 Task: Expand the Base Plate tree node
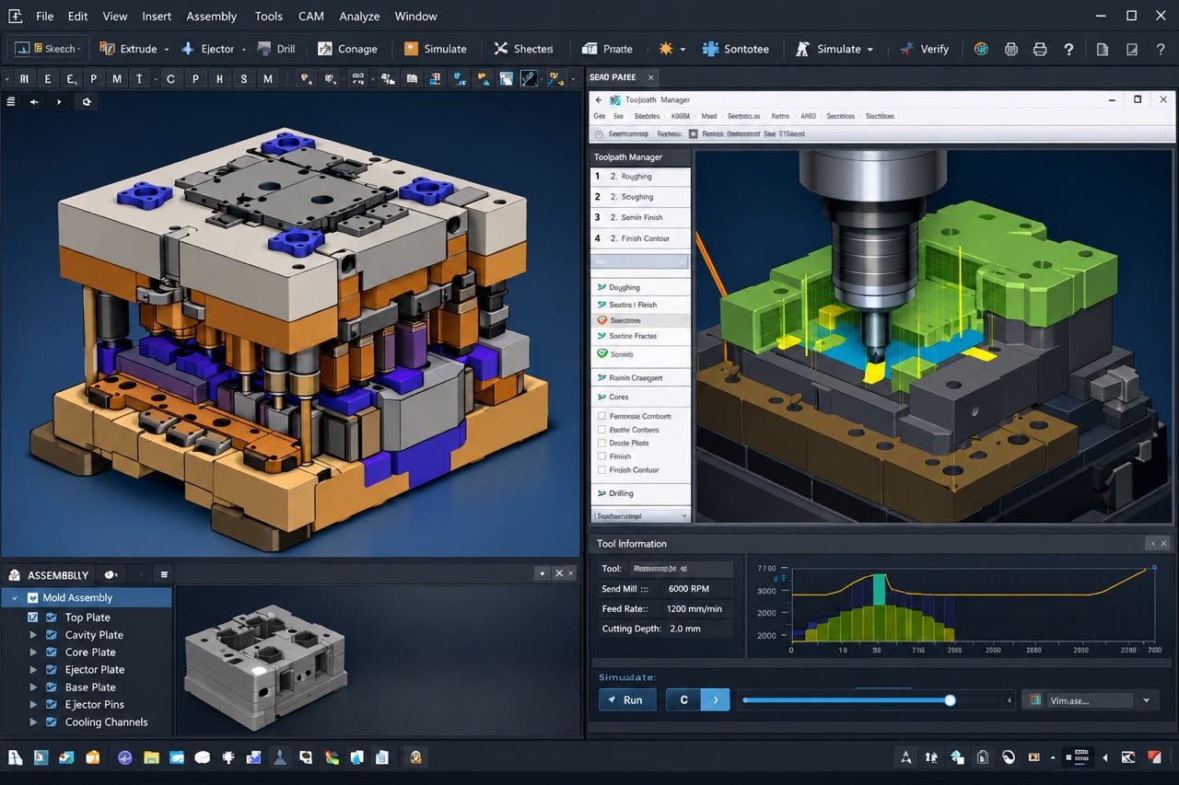tap(33, 687)
